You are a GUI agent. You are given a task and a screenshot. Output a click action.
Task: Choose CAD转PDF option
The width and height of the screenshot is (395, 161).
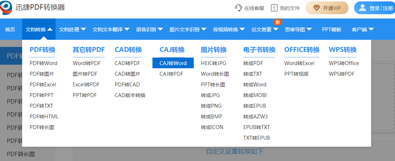(127, 63)
